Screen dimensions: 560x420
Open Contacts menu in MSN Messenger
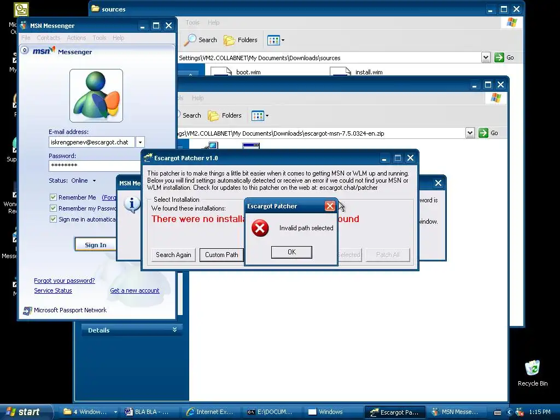49,38
